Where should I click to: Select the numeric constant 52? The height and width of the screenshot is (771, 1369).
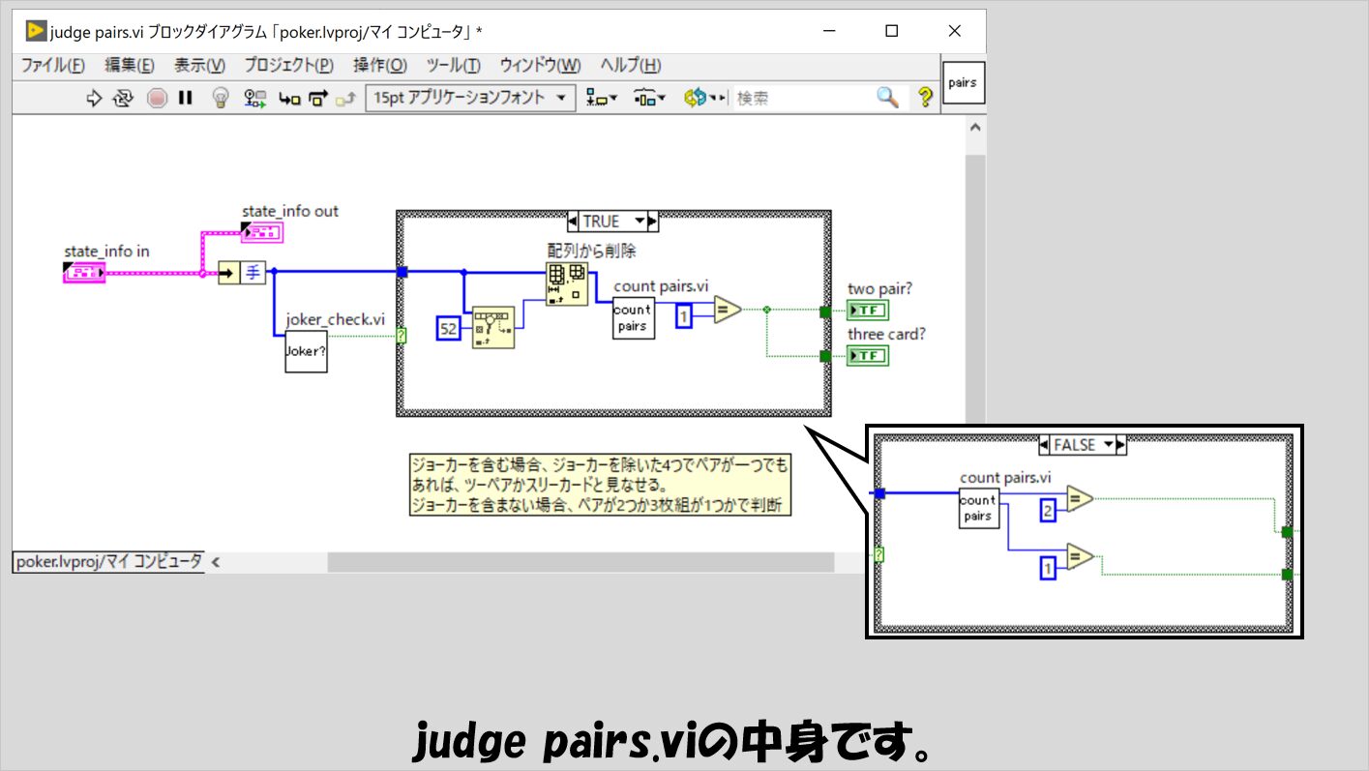[448, 329]
